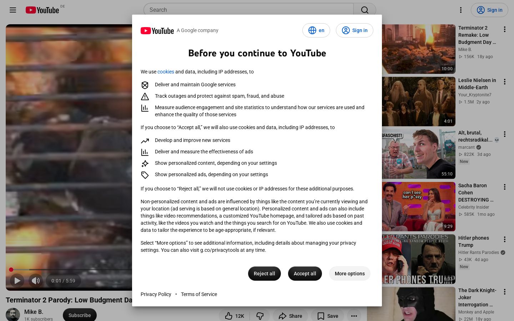Subscribe to the Mike B. channel

80,315
